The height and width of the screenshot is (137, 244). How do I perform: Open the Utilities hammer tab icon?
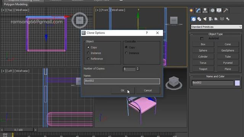(226, 10)
